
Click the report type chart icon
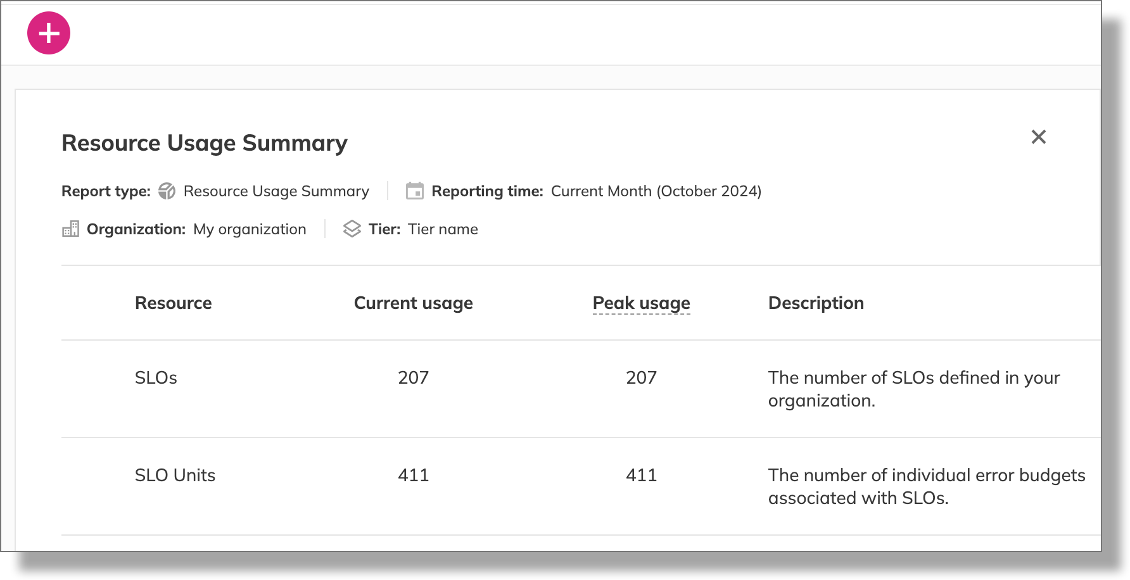(167, 191)
